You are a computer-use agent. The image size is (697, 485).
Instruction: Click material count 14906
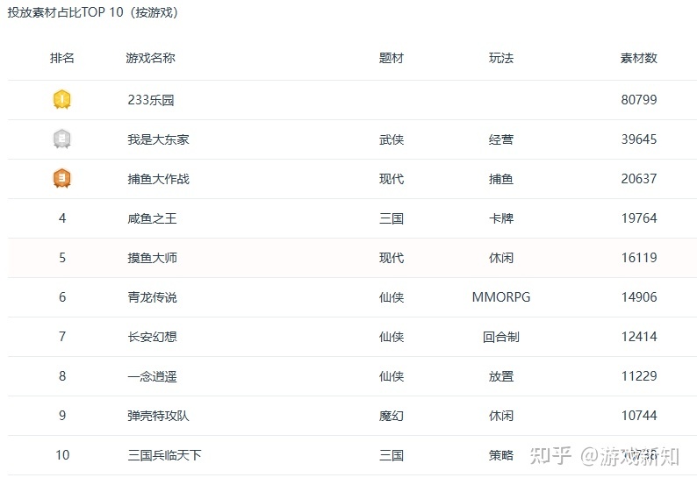[x=639, y=297]
